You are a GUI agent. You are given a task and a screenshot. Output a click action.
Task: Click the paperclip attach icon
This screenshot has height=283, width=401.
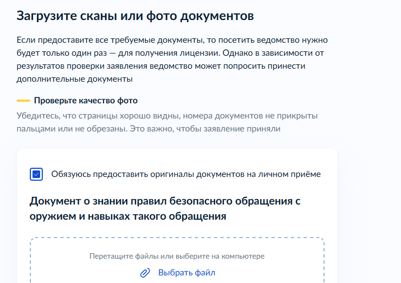point(145,273)
